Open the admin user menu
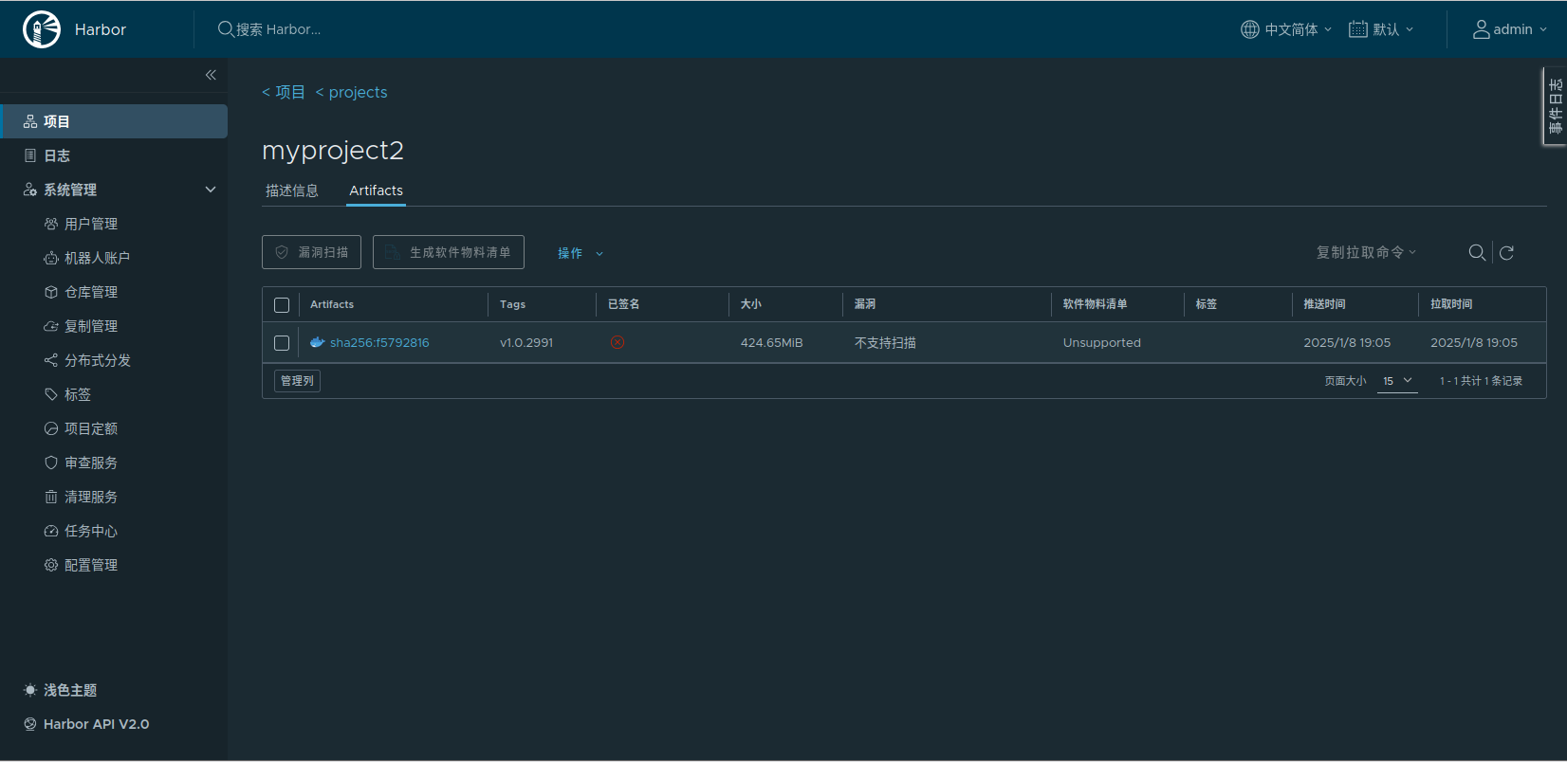The image size is (1567, 762). [x=1510, y=29]
